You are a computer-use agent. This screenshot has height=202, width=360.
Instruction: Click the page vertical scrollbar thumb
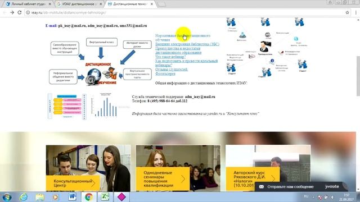point(358,76)
